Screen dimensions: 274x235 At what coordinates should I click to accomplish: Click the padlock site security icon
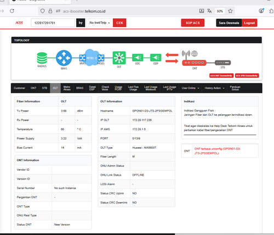click(x=50, y=11)
